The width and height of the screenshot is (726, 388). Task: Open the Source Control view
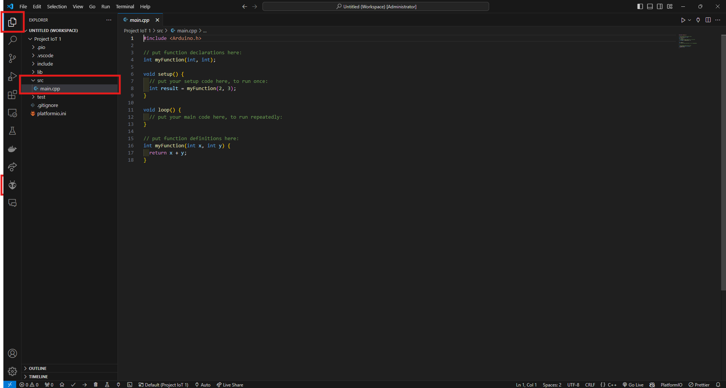coord(12,58)
